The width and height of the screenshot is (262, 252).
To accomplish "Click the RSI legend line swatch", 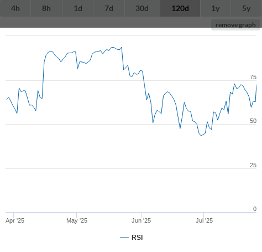I will (124, 238).
